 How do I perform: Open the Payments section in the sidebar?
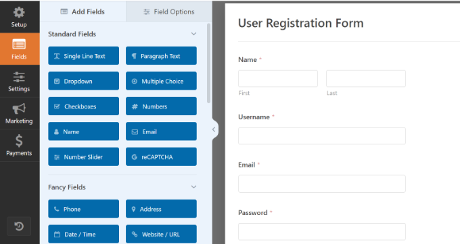[20, 145]
